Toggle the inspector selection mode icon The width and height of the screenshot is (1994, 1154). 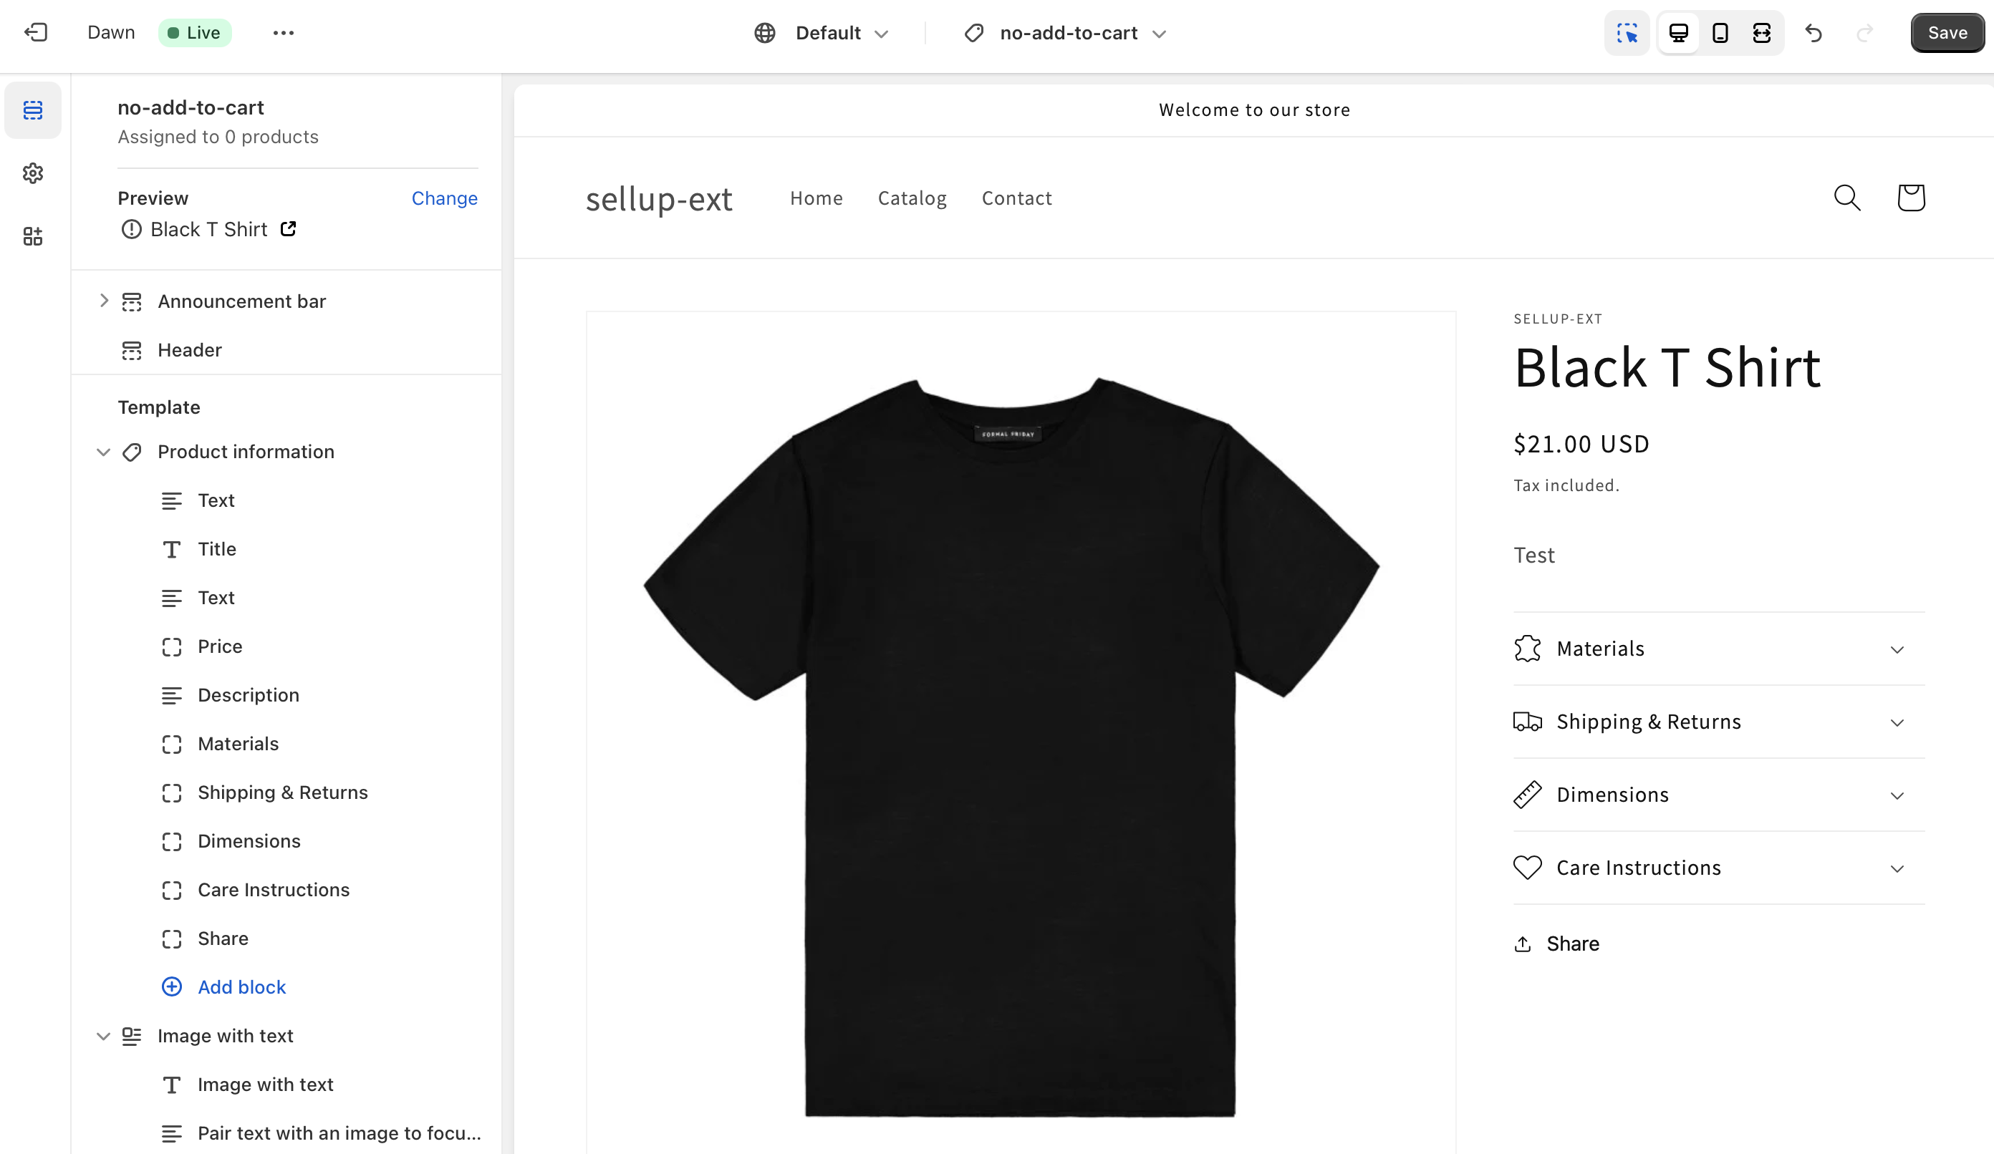[x=1627, y=32]
